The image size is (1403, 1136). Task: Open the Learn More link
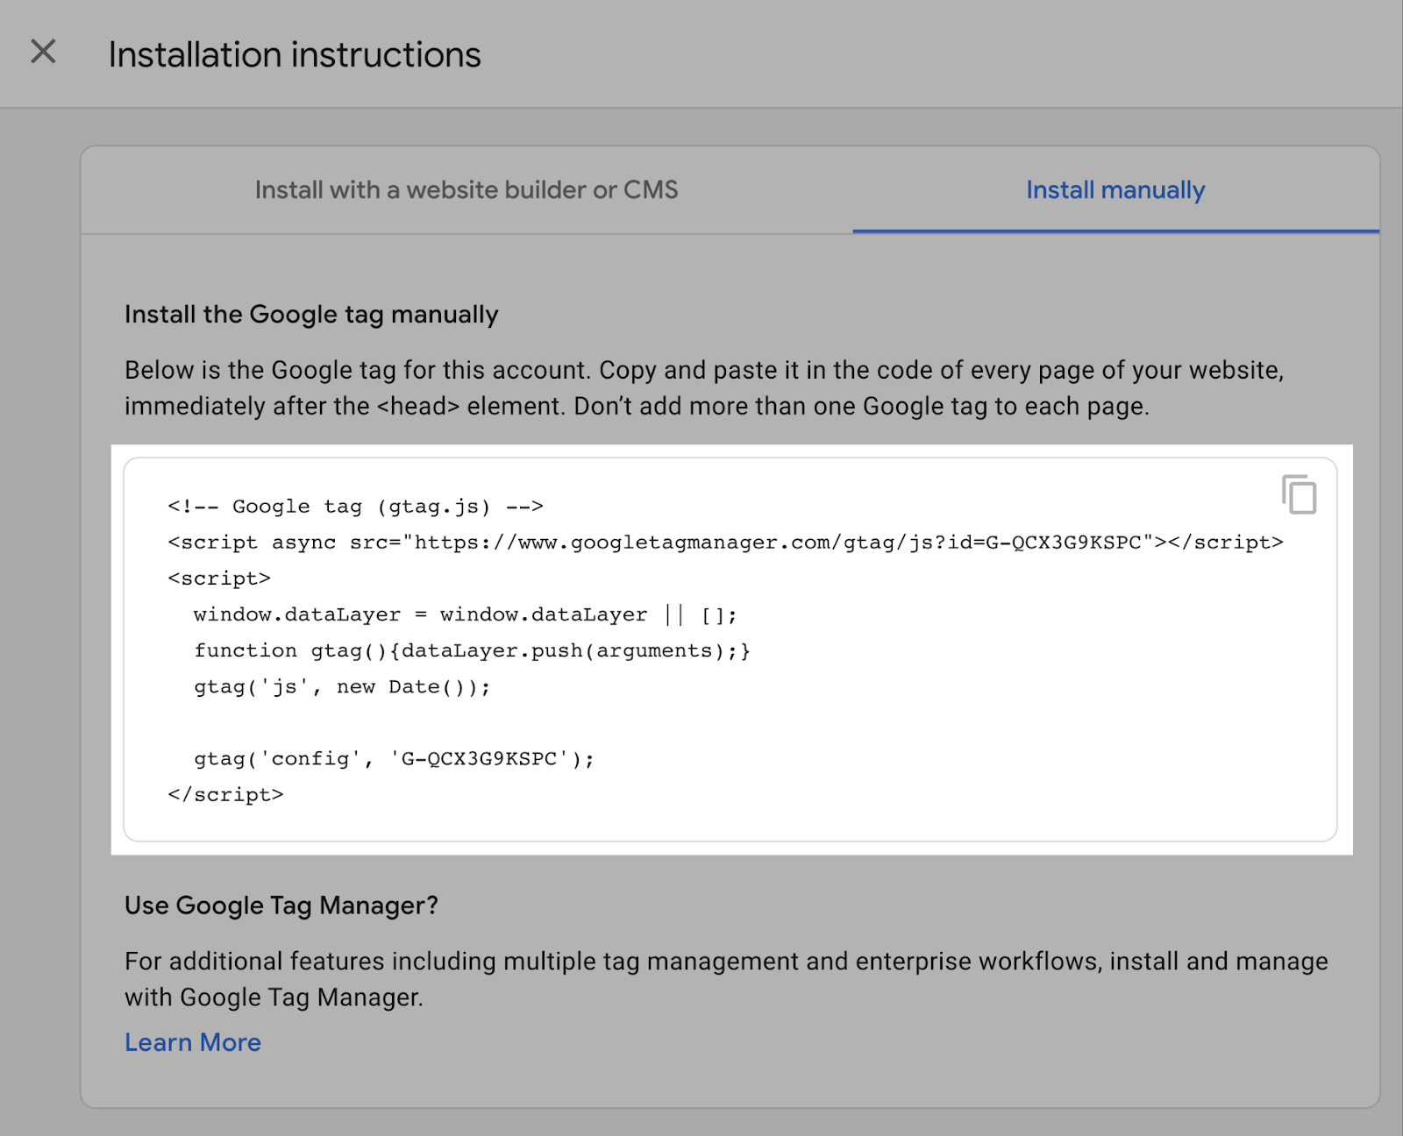coord(193,1042)
